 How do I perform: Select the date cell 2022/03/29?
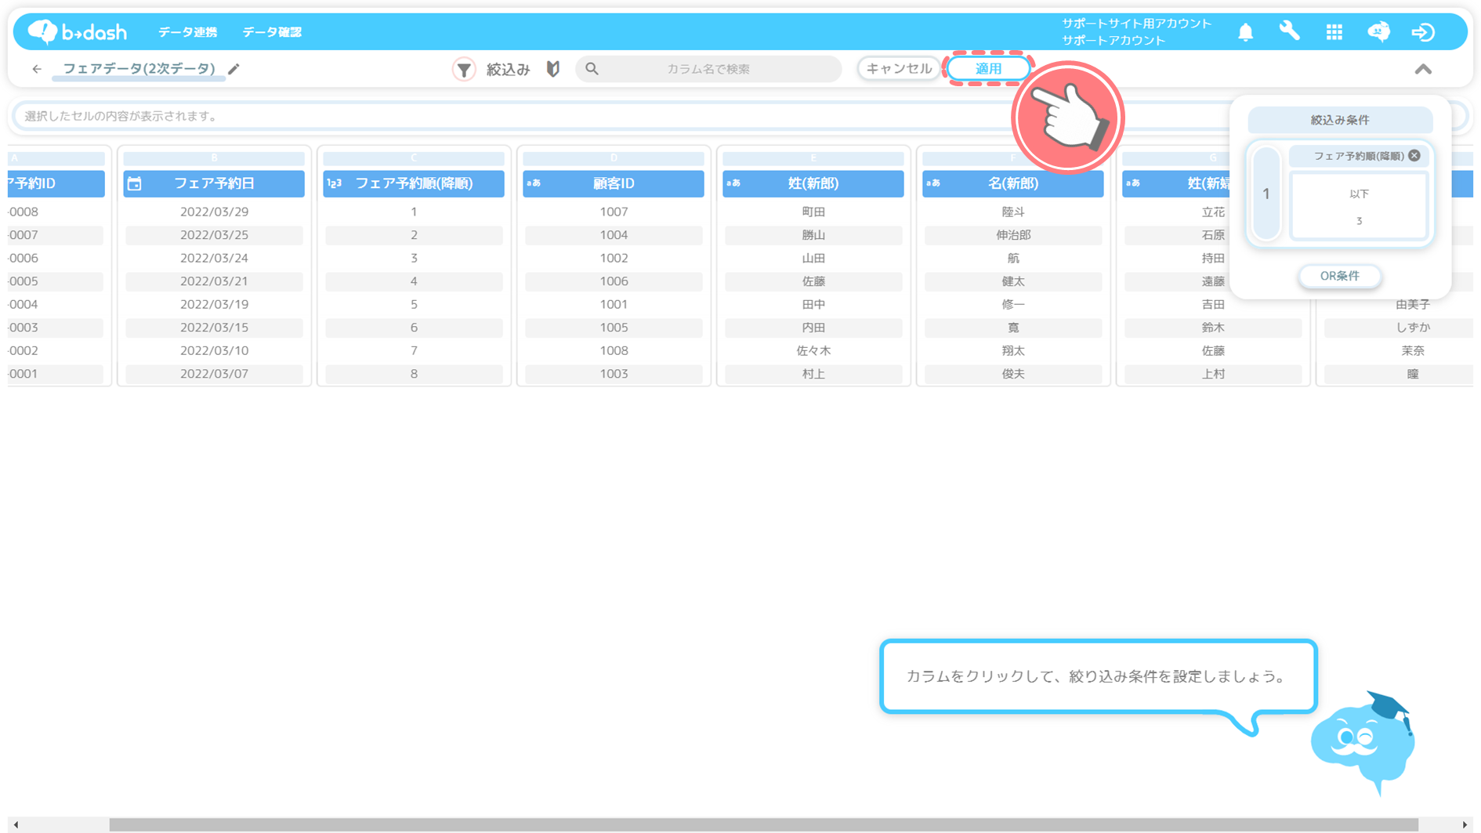point(214,212)
